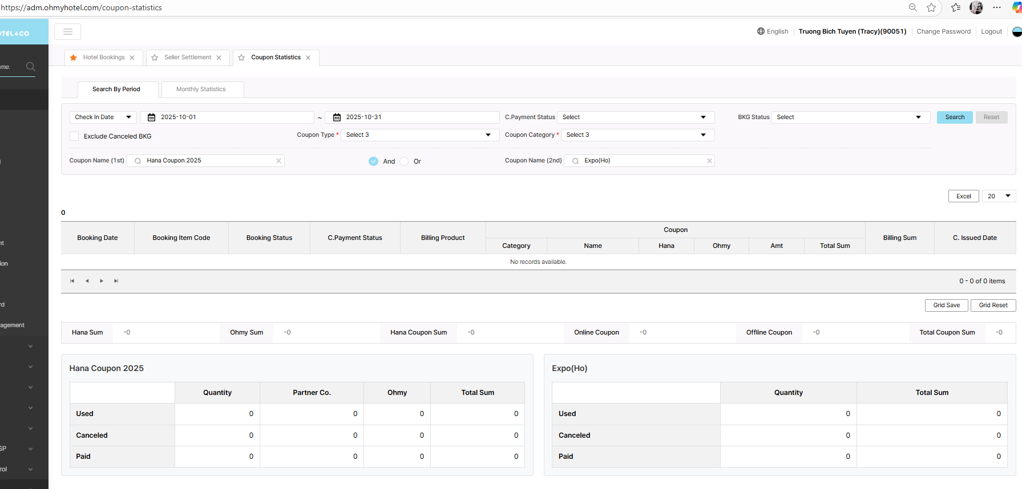Click the Coupon Name (2nd) input field
The image size is (1022, 489).
pyautogui.click(x=642, y=161)
